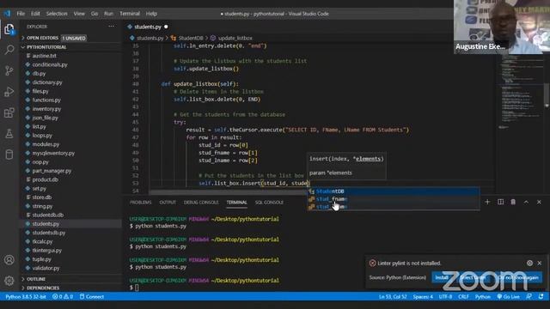Screen dimensions: 550x309
Task: Open the Run and Debug view icon
Action: click(x=9, y=92)
